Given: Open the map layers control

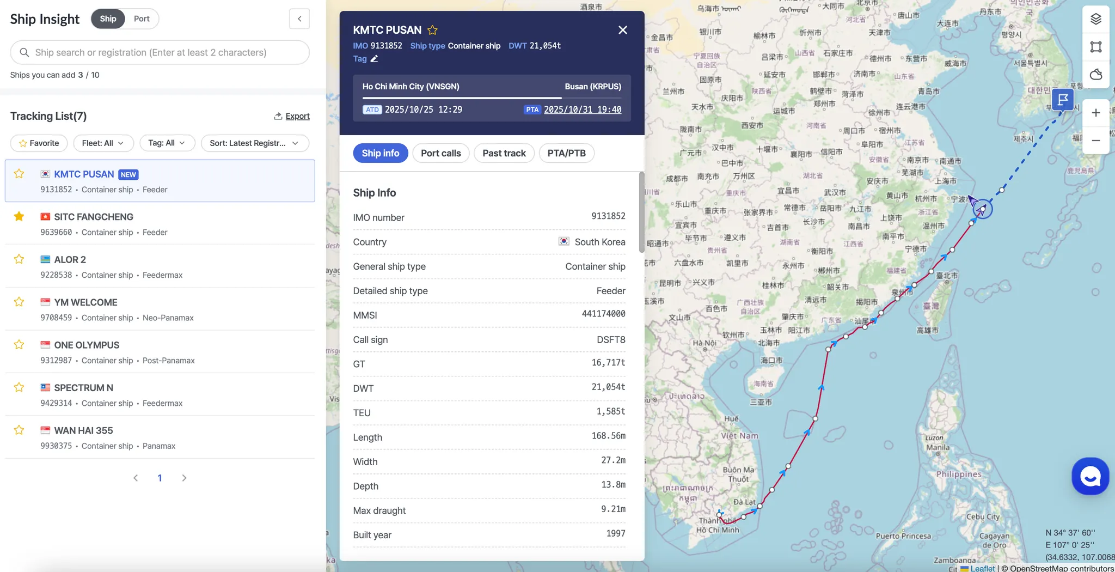Looking at the screenshot, I should tap(1096, 19).
